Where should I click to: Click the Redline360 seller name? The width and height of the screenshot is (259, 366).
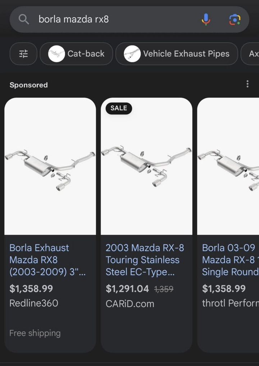(x=34, y=303)
